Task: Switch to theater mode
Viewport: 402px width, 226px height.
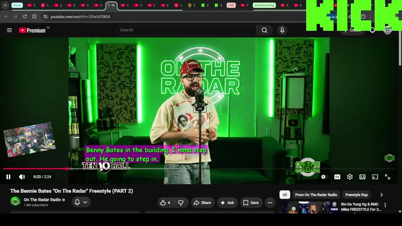Action: (362, 177)
